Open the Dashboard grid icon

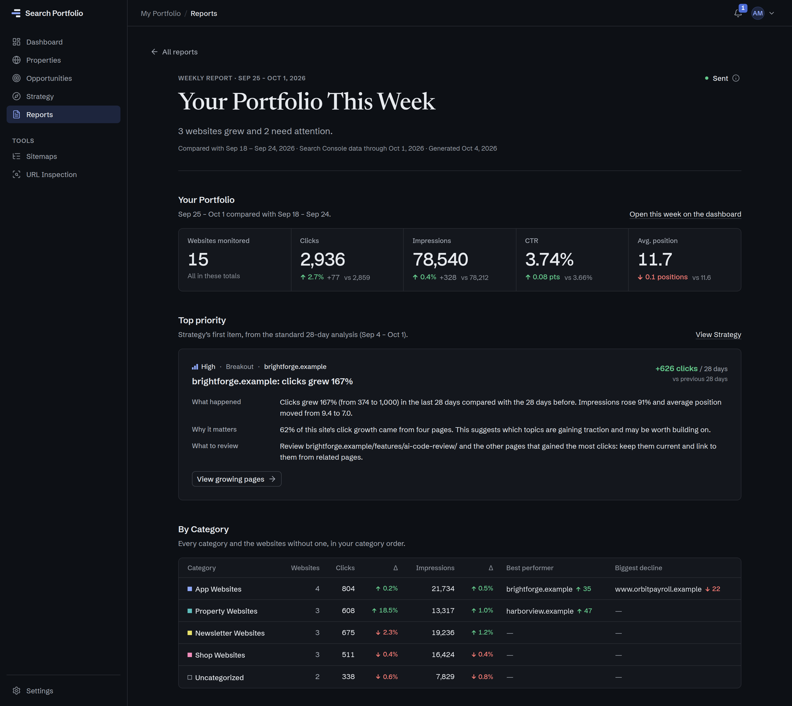point(16,42)
